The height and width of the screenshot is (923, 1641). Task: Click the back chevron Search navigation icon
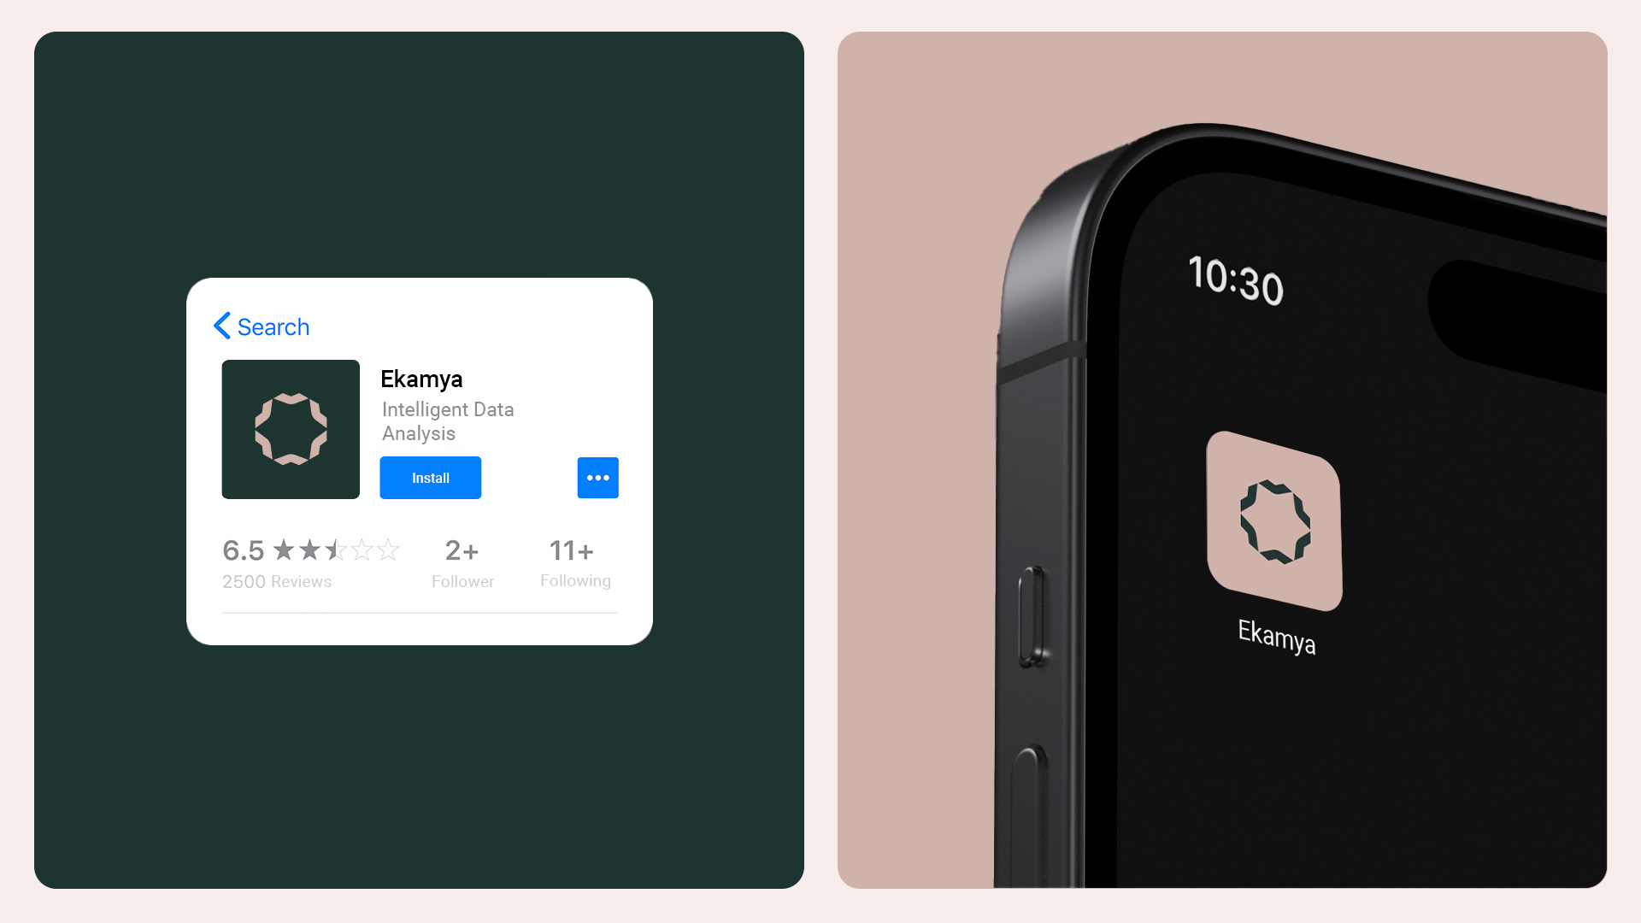click(x=221, y=326)
